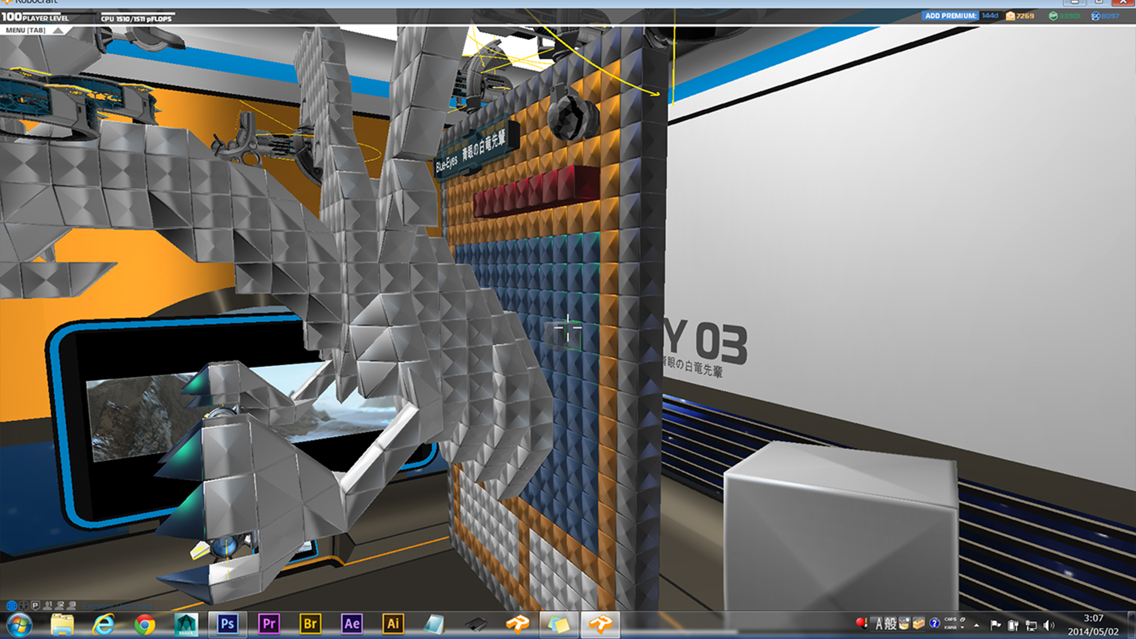Click the CPU 1510/1511 pFLOPS readout
The height and width of the screenshot is (639, 1136).
tap(136, 18)
